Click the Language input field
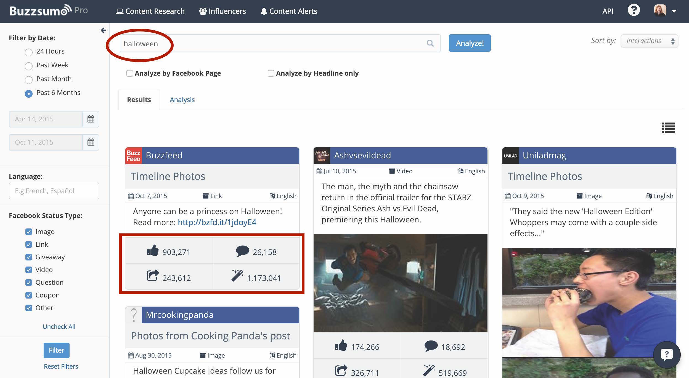The image size is (689, 378). tap(54, 191)
